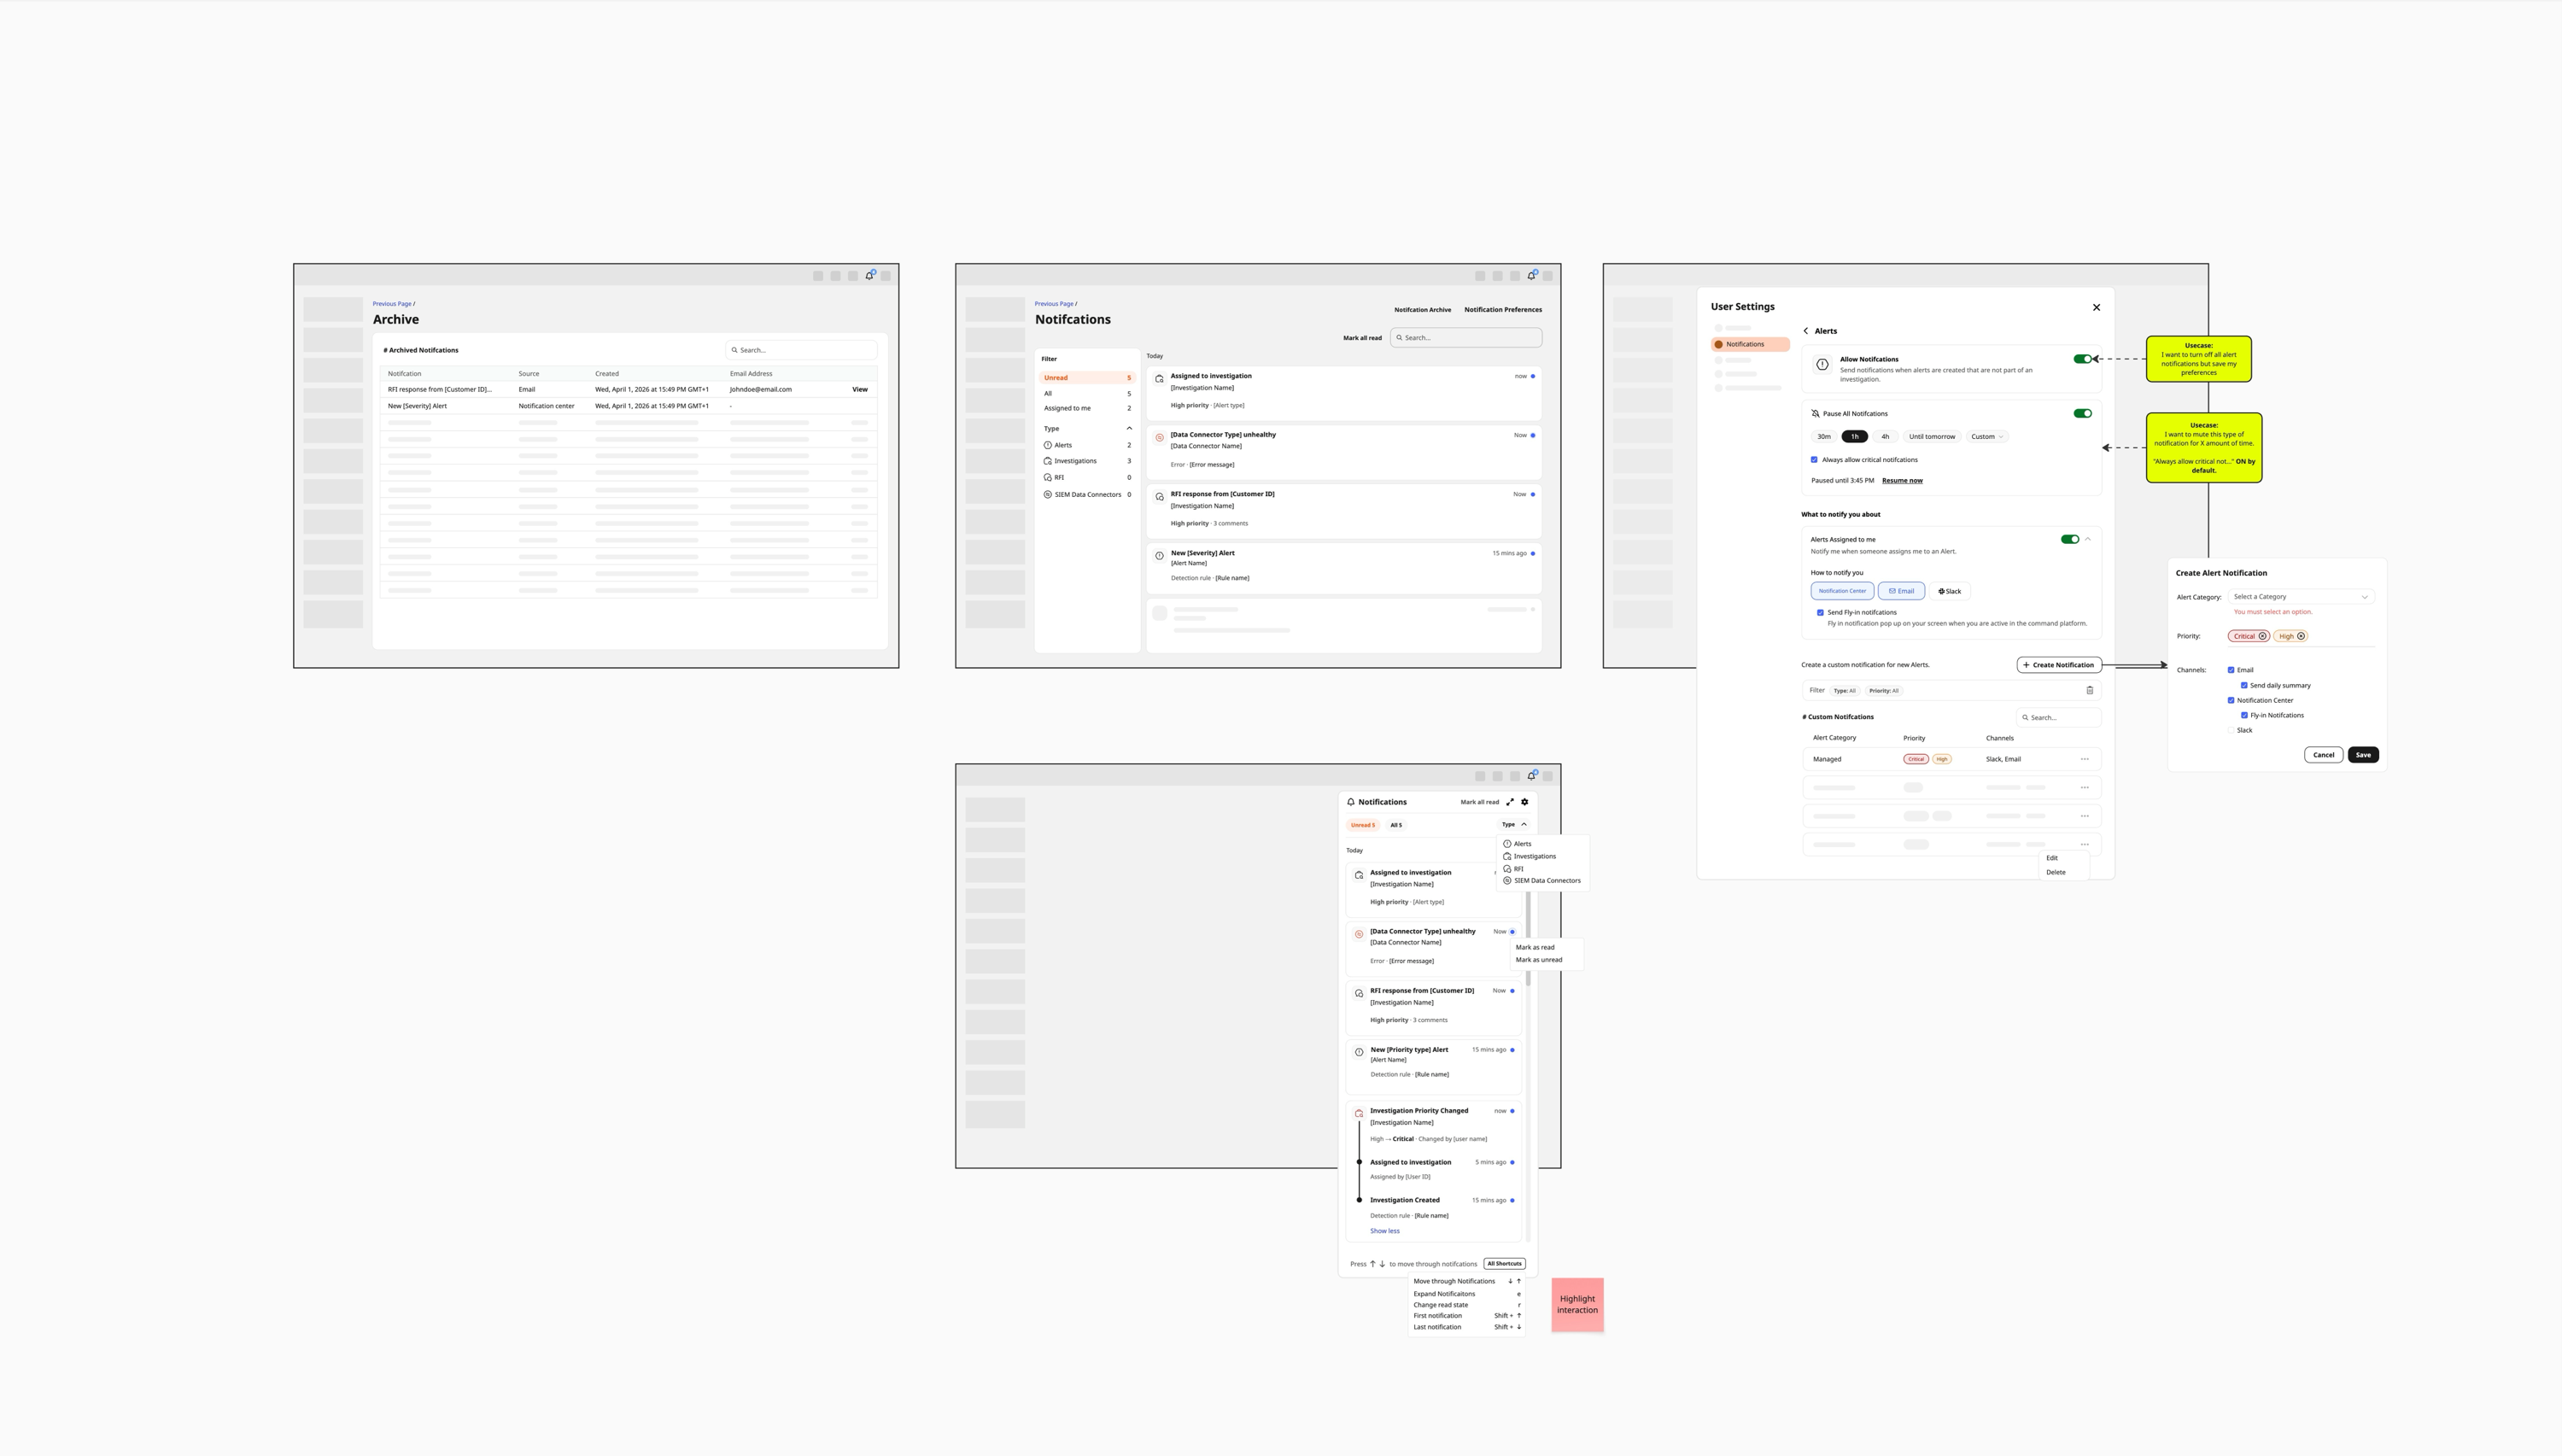Uncheck Send daily summary

[2244, 686]
